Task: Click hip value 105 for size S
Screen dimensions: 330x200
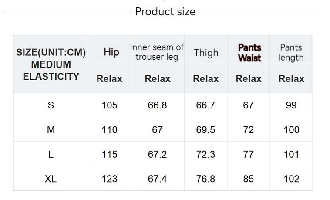Action: (109, 105)
